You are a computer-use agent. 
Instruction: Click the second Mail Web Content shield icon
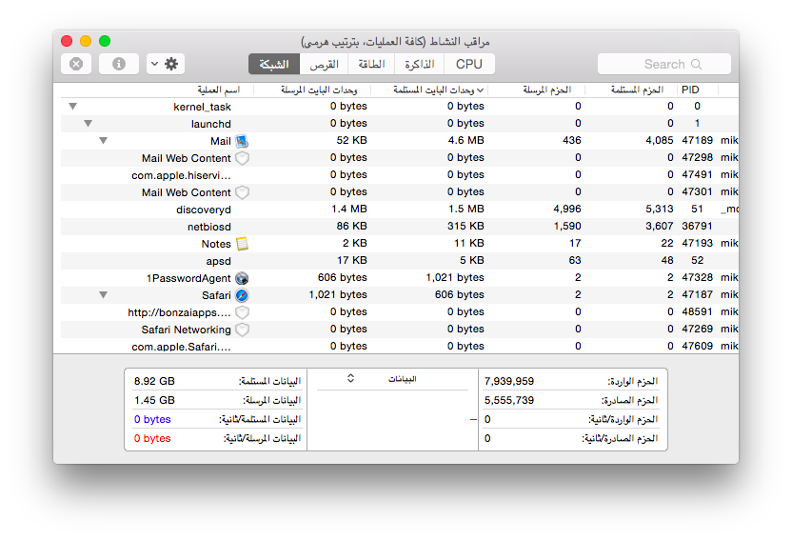pos(243,192)
